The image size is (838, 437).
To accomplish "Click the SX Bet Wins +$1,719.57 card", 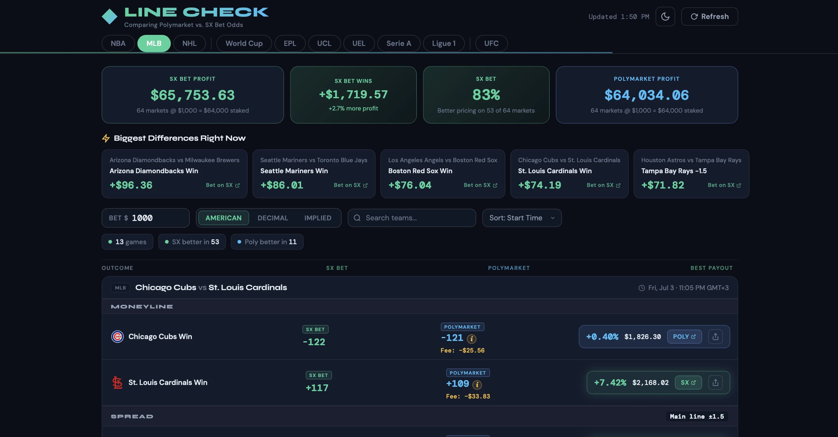I will coord(353,95).
